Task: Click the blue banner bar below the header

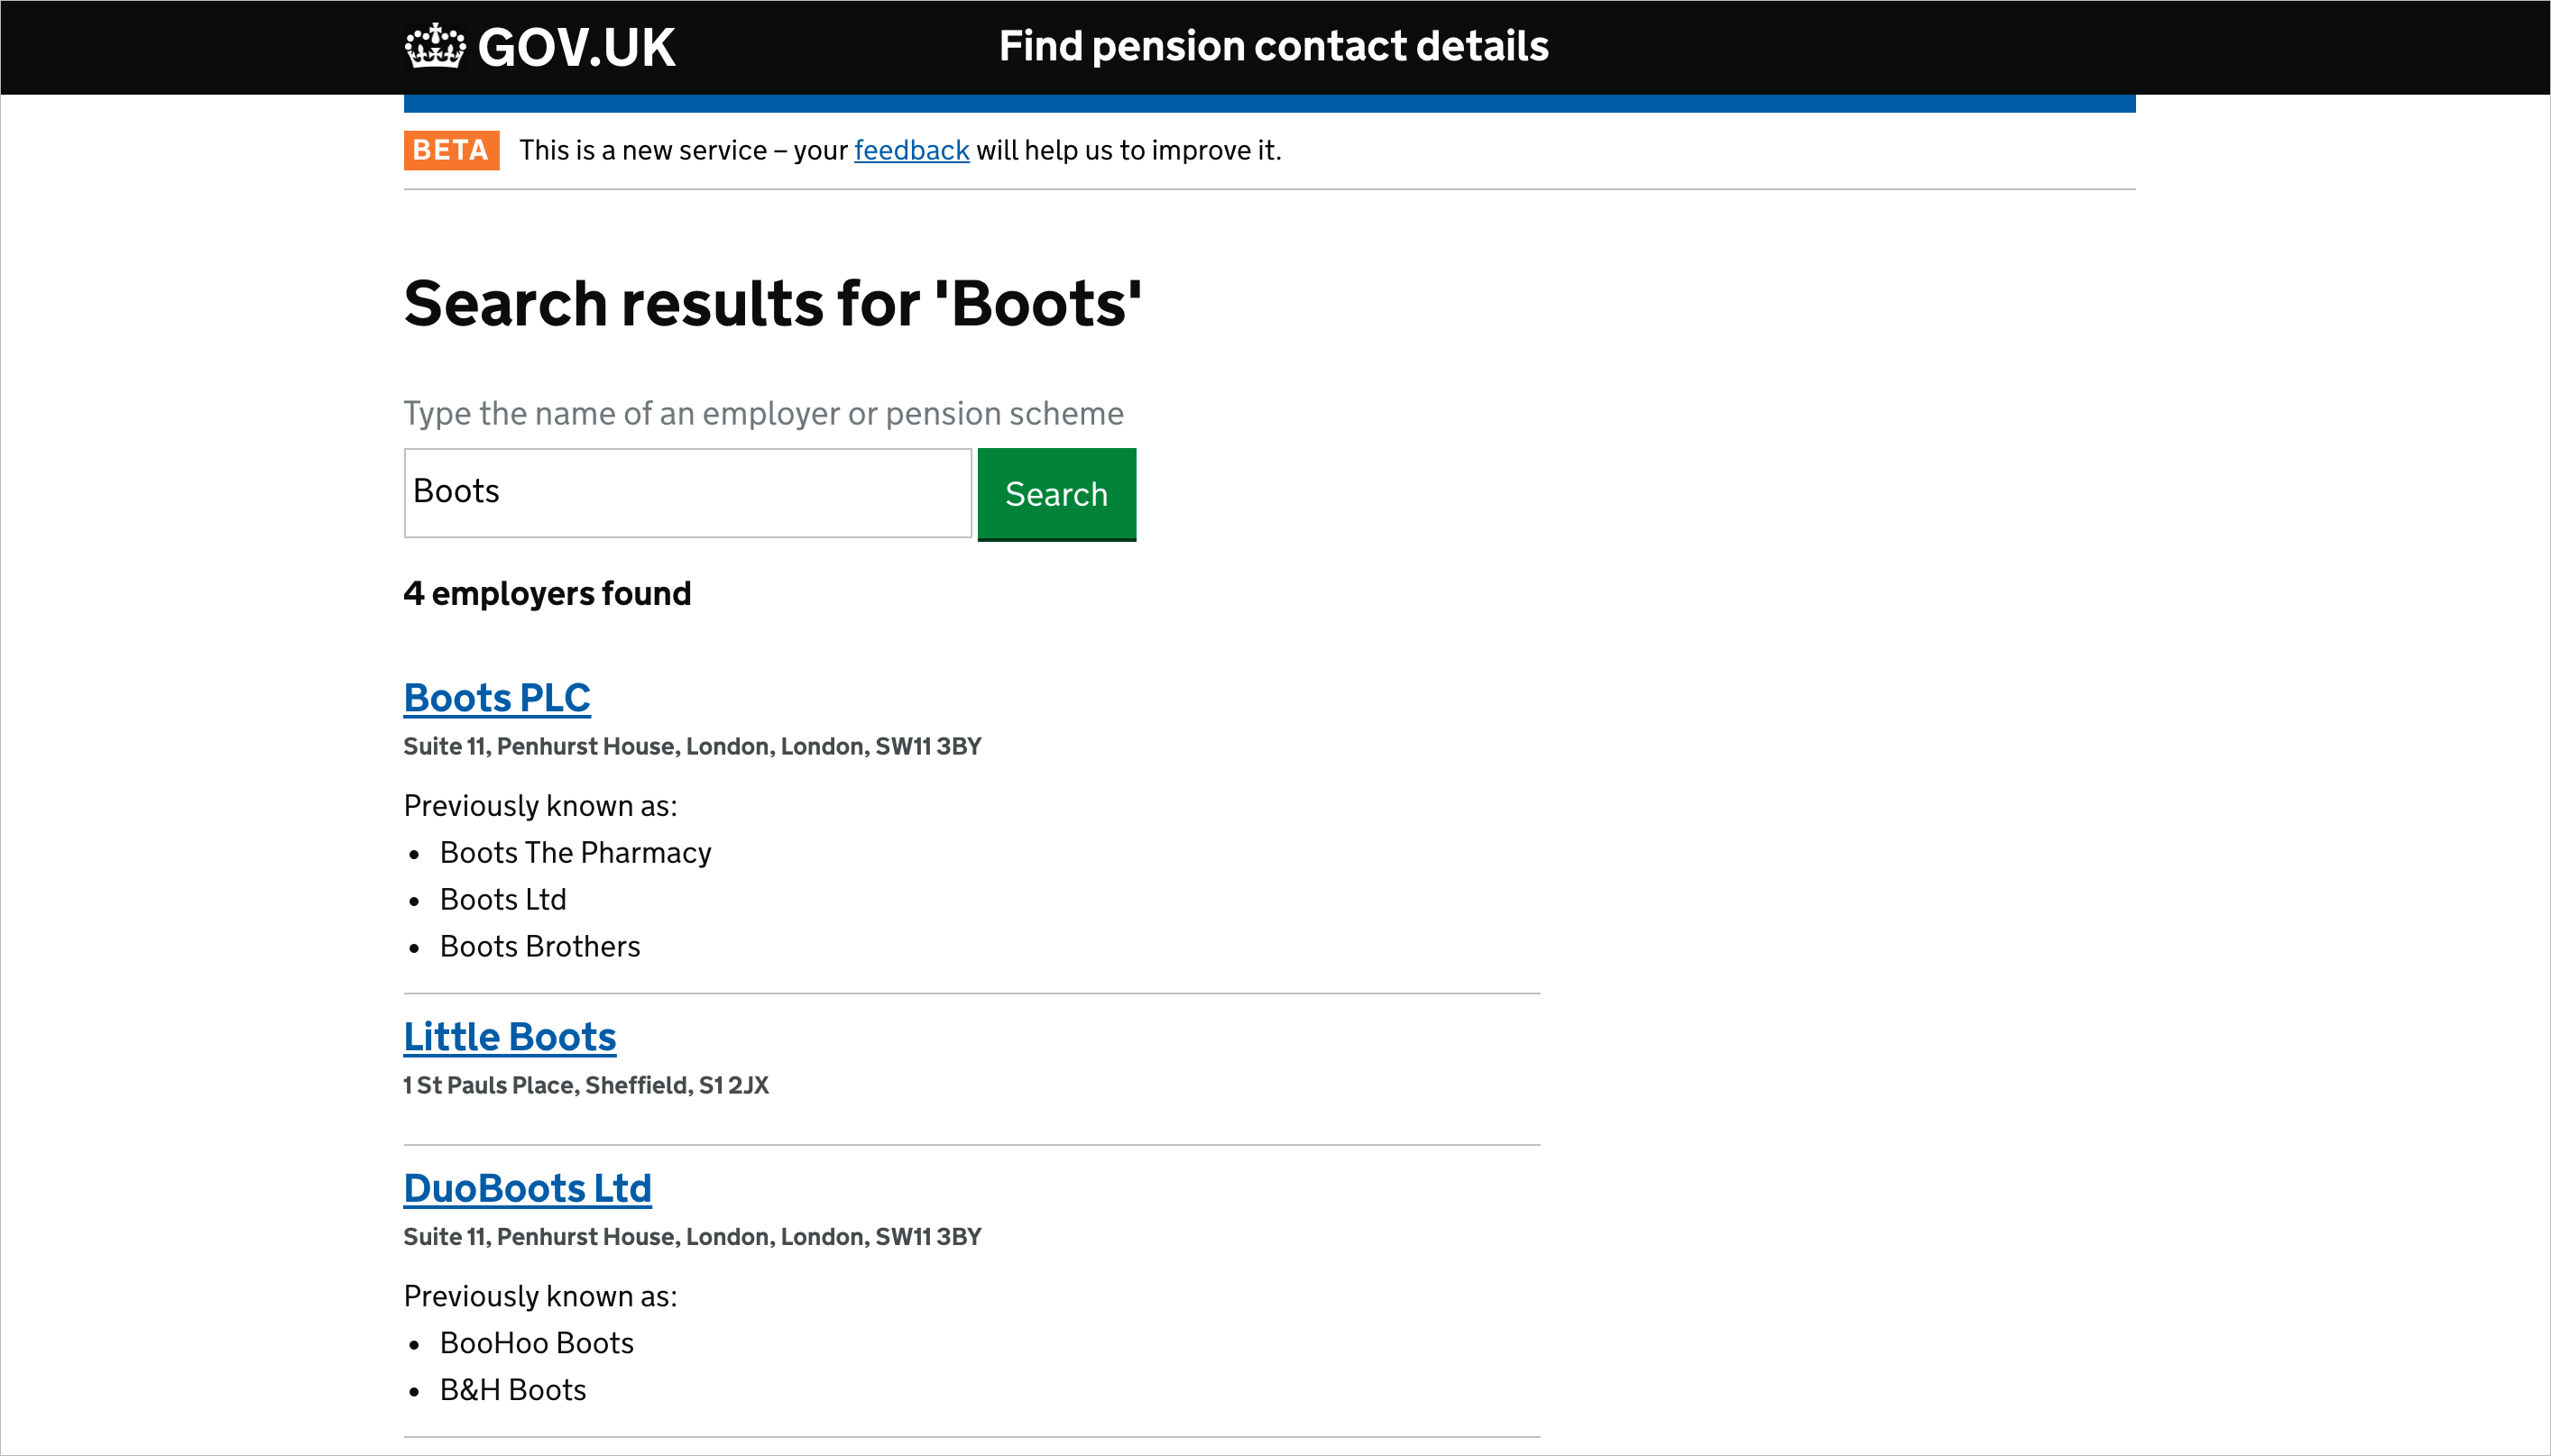Action: 1268,100
